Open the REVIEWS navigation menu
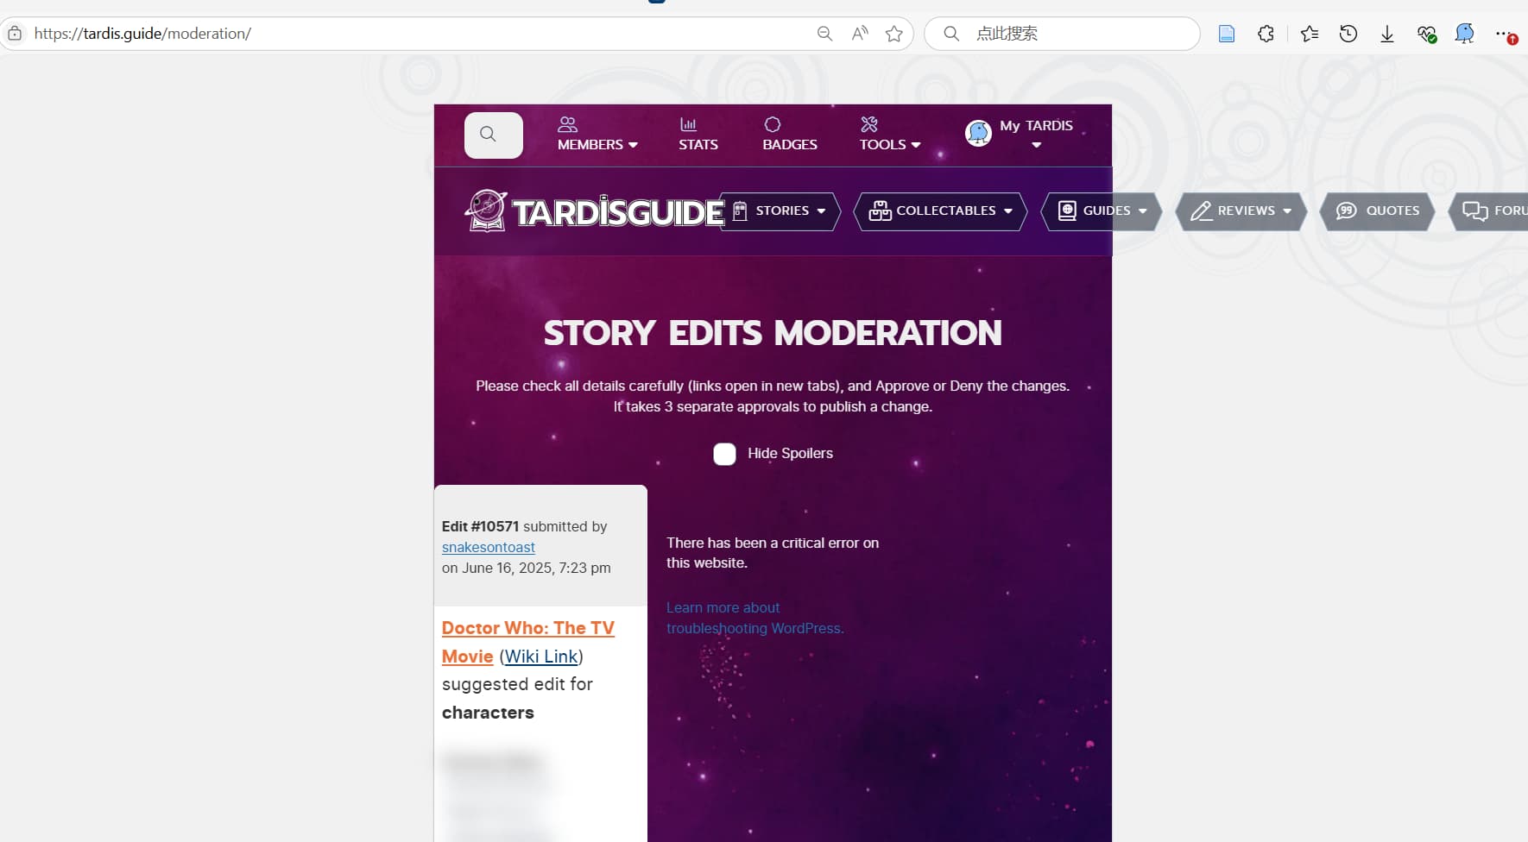Image resolution: width=1528 pixels, height=842 pixels. (1241, 211)
